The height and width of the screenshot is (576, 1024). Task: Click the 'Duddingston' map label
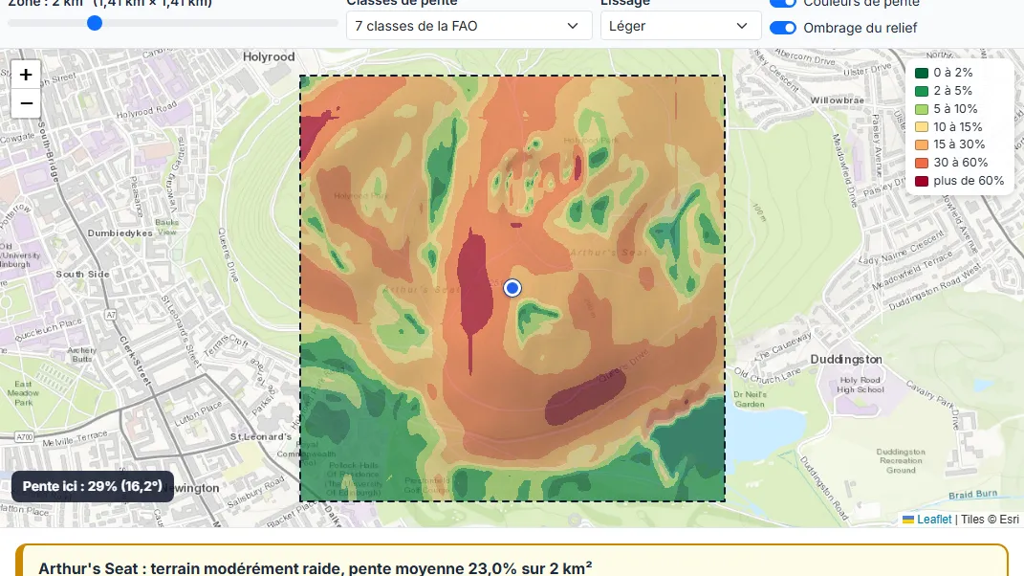(x=846, y=359)
